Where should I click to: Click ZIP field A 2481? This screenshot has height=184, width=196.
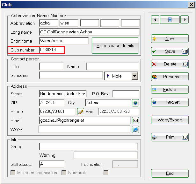point(52,103)
